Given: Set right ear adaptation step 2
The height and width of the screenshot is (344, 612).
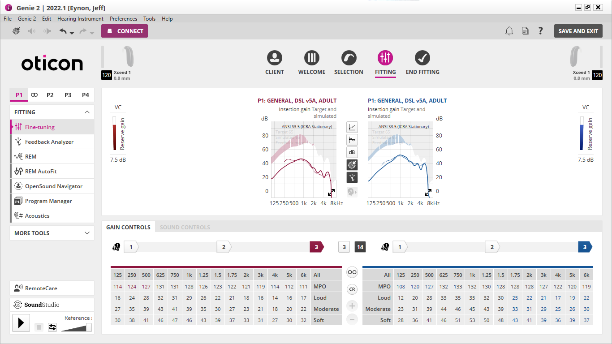Looking at the screenshot, I should click(224, 247).
